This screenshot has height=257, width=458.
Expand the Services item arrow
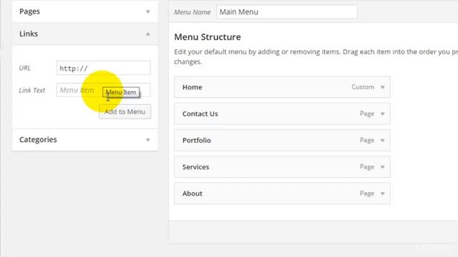[382, 167]
